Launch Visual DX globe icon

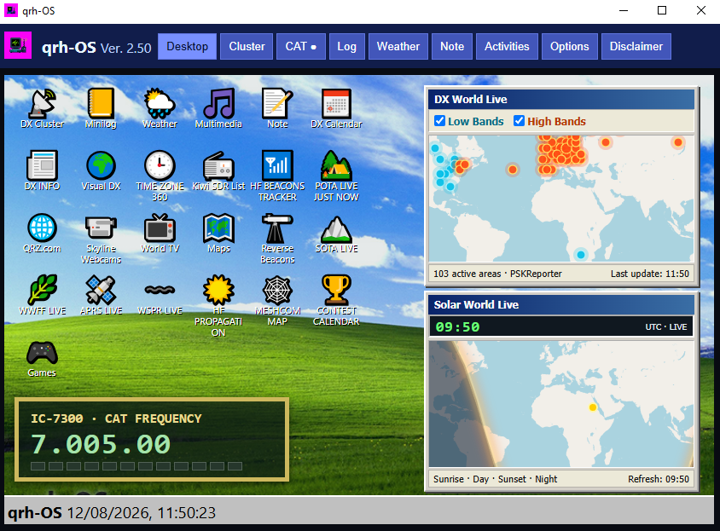click(101, 170)
